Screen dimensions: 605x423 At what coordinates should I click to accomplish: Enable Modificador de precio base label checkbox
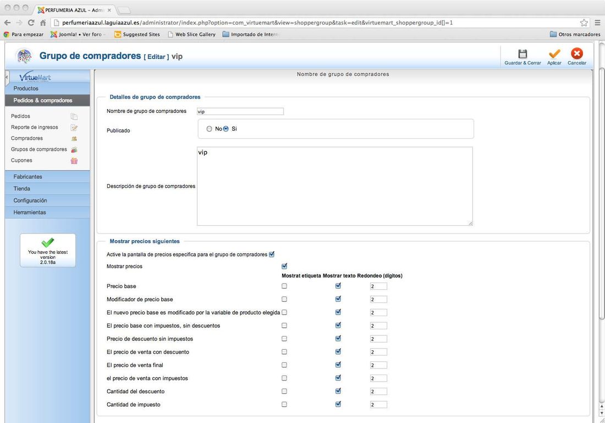click(284, 300)
